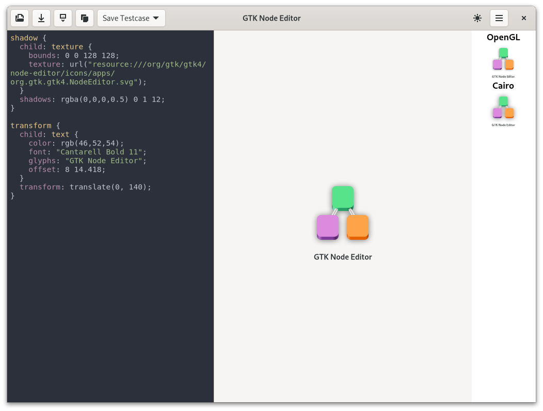Image resolution: width=543 pixels, height=411 pixels.
Task: Click the purple node in the large preview
Action: tap(328, 227)
